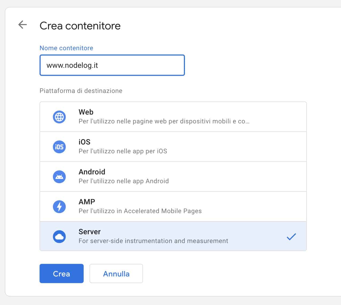Image resolution: width=341 pixels, height=305 pixels.
Task: Select the text www.nodelog.it
Action: [x=72, y=65]
